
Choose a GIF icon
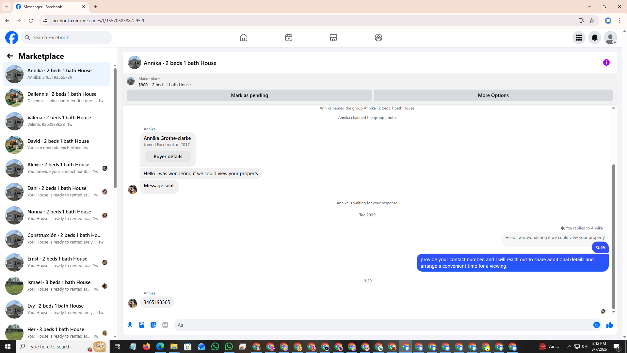point(165,325)
